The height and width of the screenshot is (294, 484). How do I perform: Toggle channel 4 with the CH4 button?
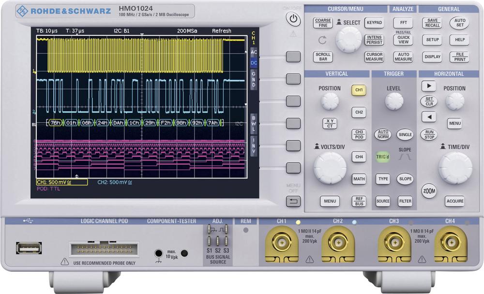tap(359, 157)
